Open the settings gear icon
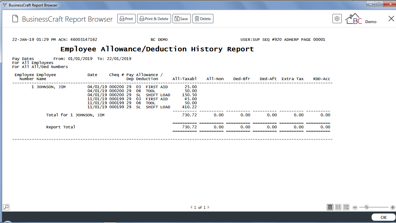This screenshot has width=396, height=223. pos(337,19)
